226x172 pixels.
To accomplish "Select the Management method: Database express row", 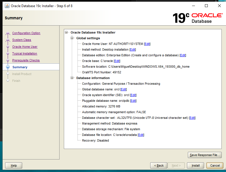I will 109,123.
